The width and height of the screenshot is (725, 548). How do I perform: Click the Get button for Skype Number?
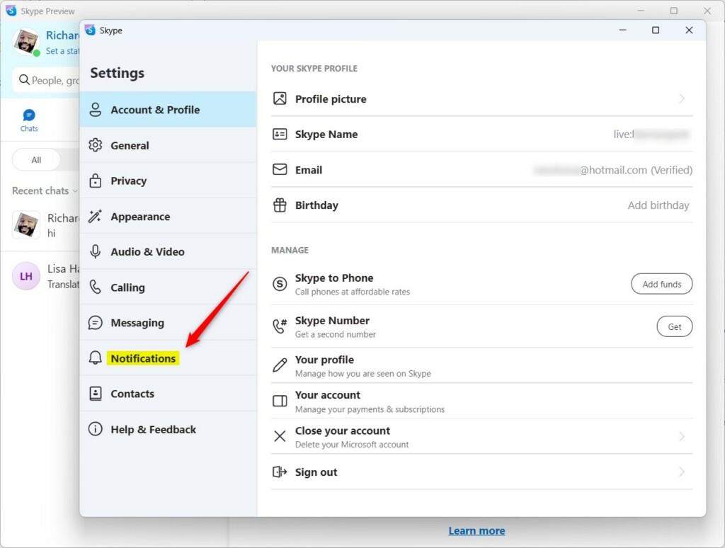point(675,326)
